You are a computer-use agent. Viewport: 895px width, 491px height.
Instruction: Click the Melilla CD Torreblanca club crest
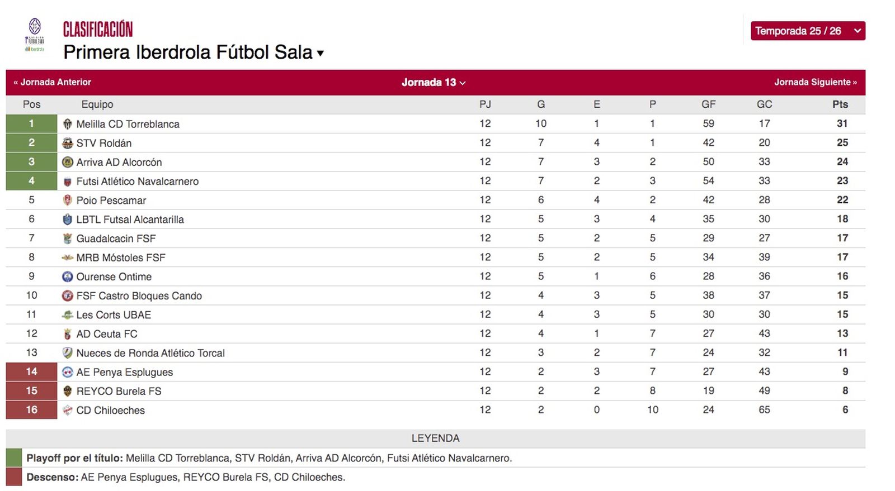68,123
